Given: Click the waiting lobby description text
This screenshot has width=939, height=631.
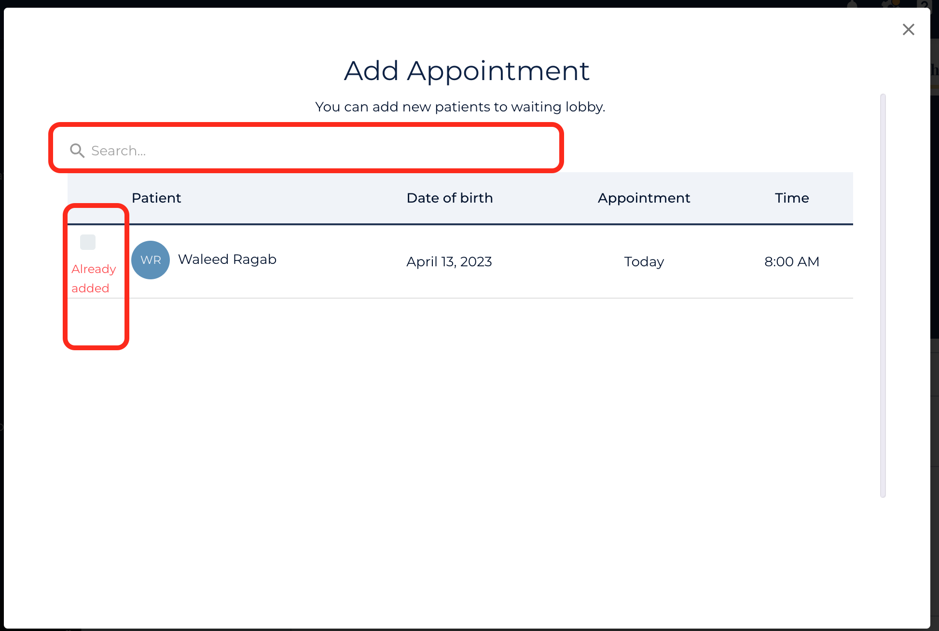Looking at the screenshot, I should pos(460,107).
